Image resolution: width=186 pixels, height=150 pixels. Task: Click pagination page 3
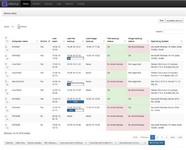click(x=162, y=137)
